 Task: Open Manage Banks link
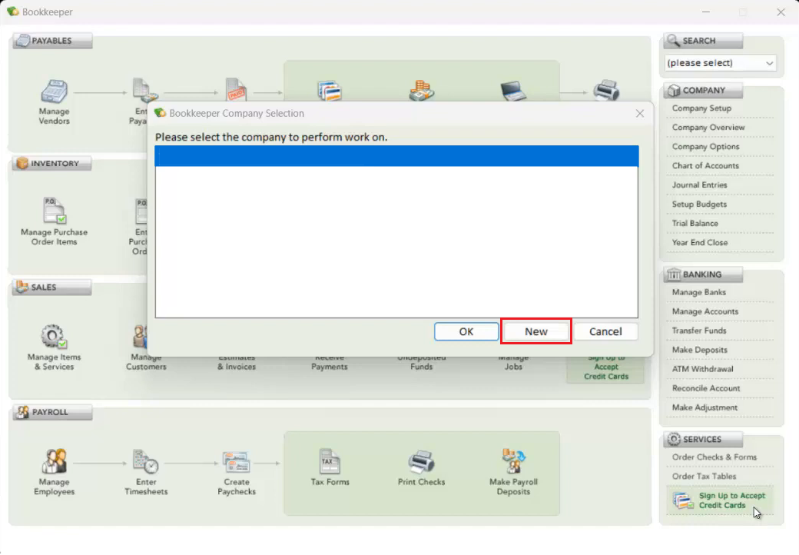pyautogui.click(x=698, y=293)
